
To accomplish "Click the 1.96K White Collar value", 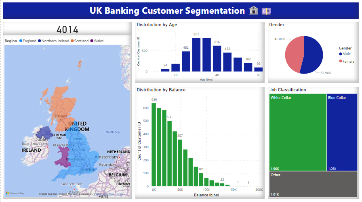I will [275, 169].
